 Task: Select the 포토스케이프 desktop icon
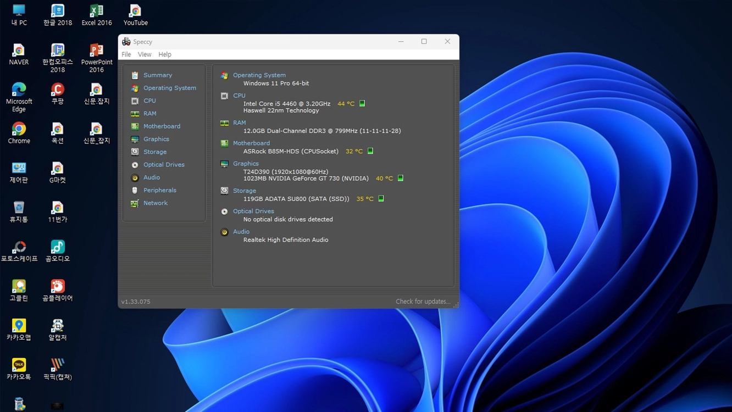pos(19,250)
